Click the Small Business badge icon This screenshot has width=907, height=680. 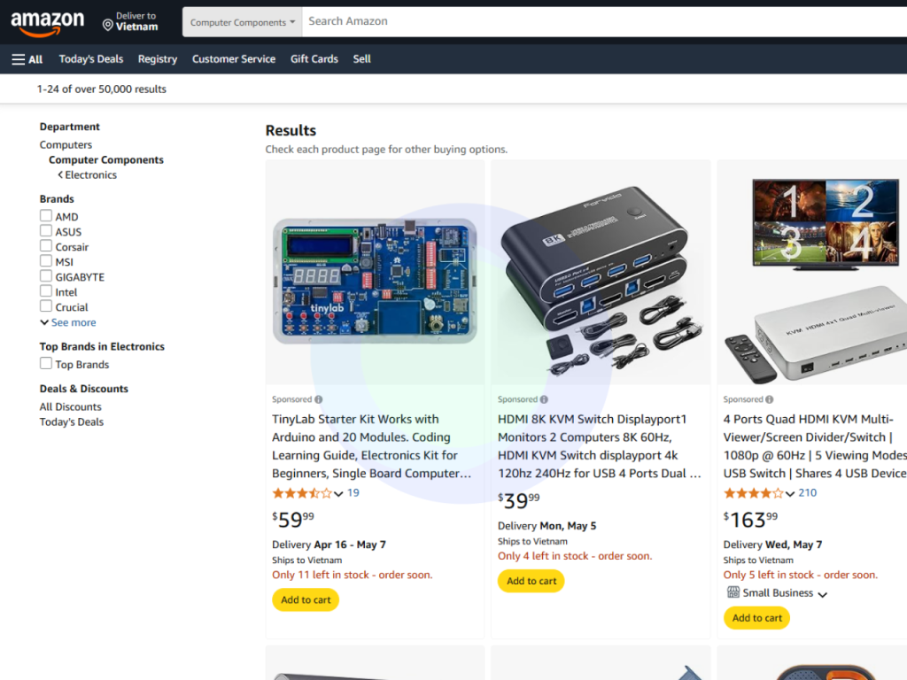[x=733, y=592]
